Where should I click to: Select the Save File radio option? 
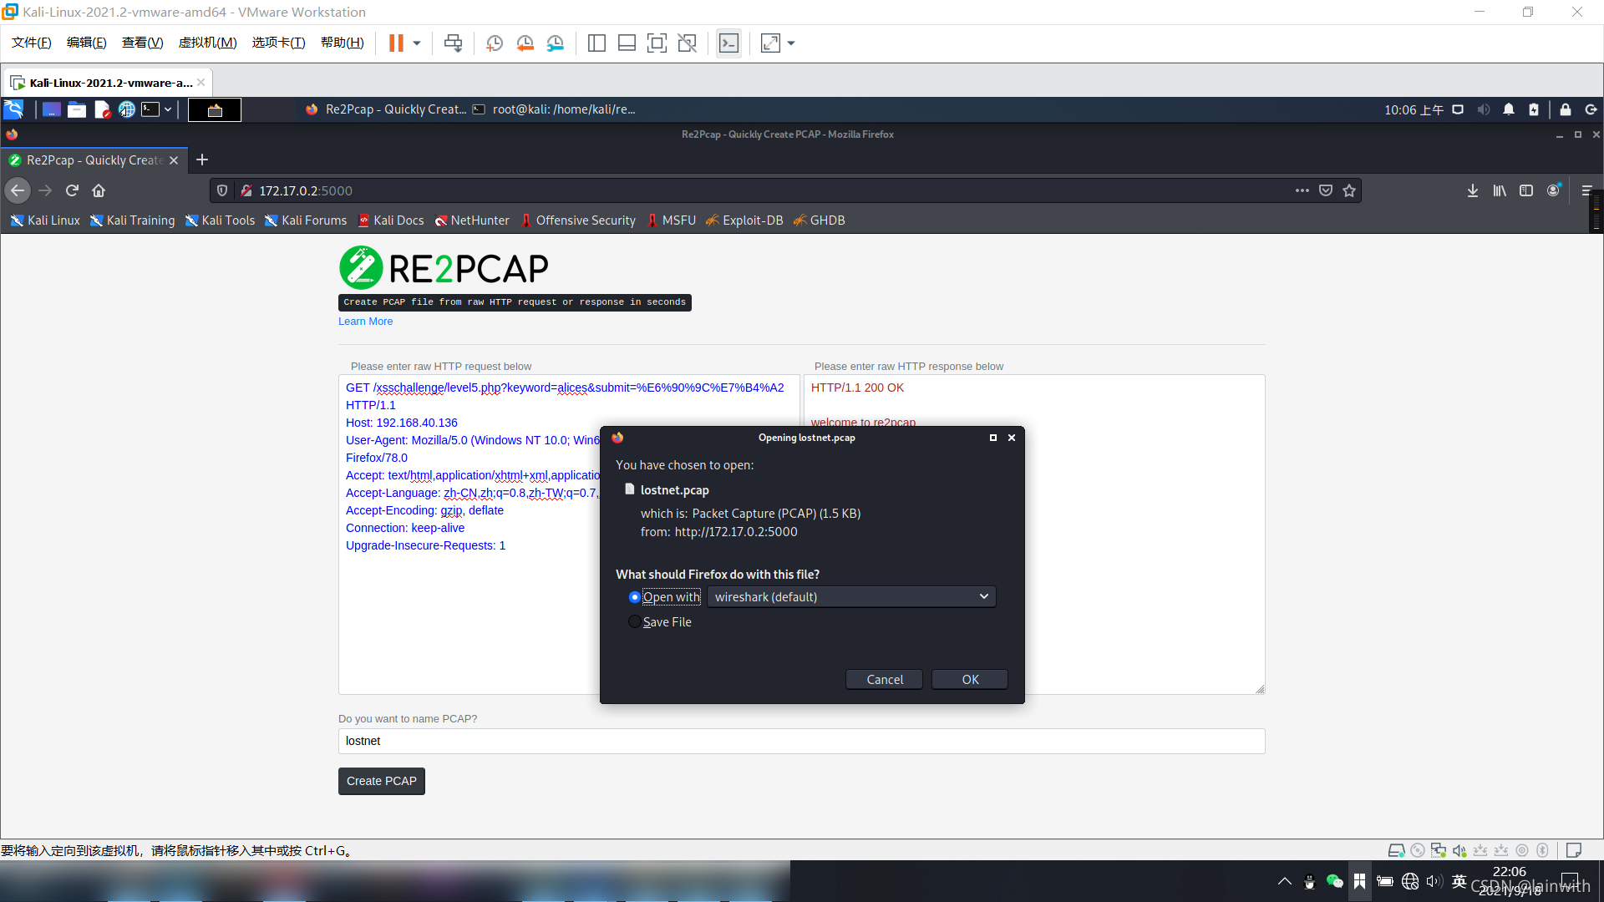coord(635,622)
